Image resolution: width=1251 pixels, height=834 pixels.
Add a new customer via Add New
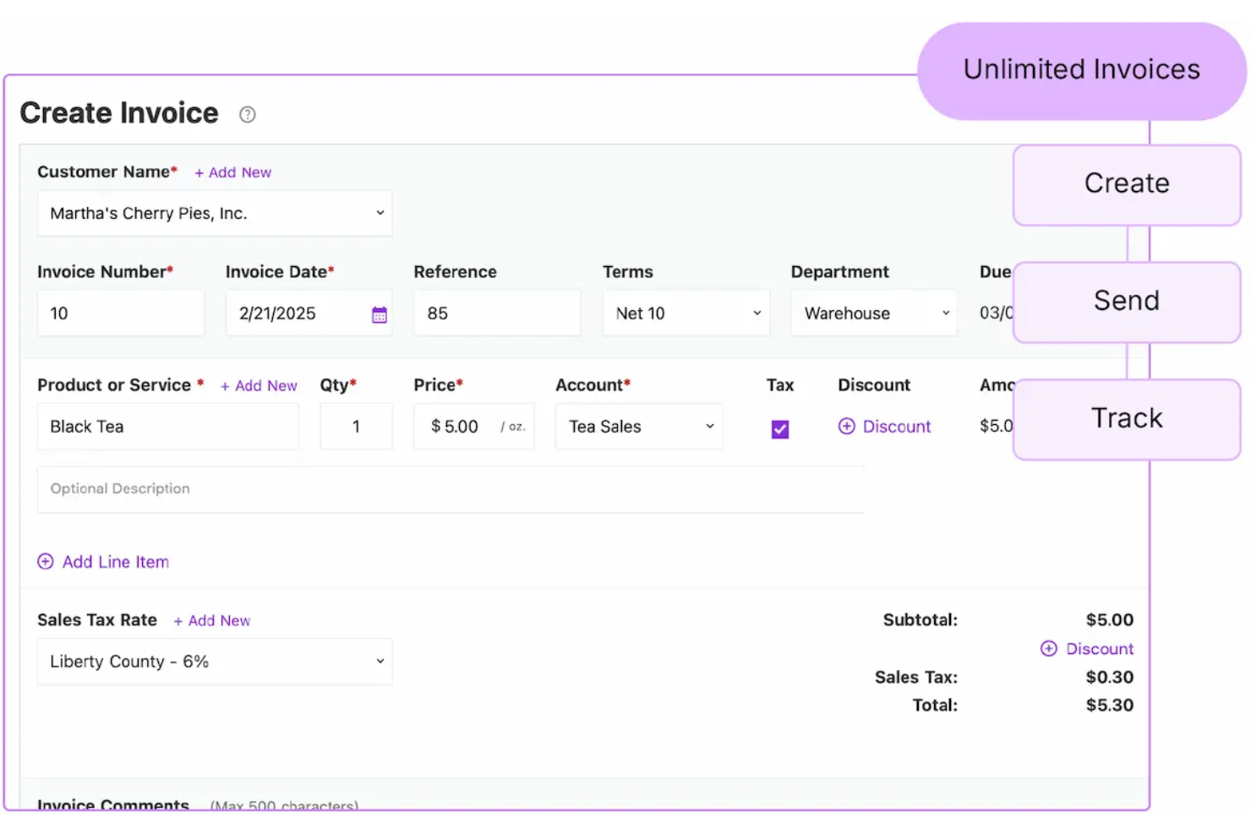(233, 172)
